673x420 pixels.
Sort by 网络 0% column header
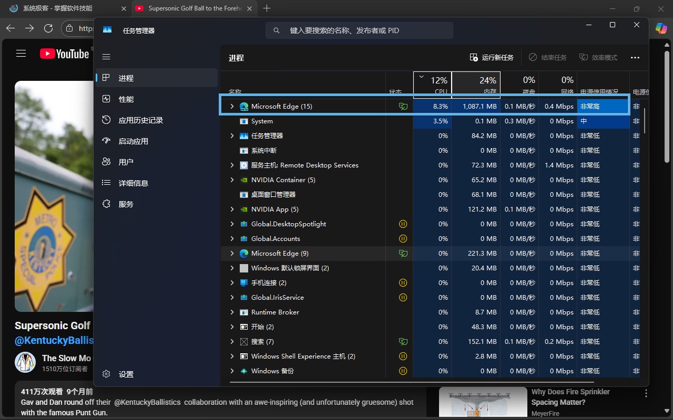pyautogui.click(x=558, y=85)
